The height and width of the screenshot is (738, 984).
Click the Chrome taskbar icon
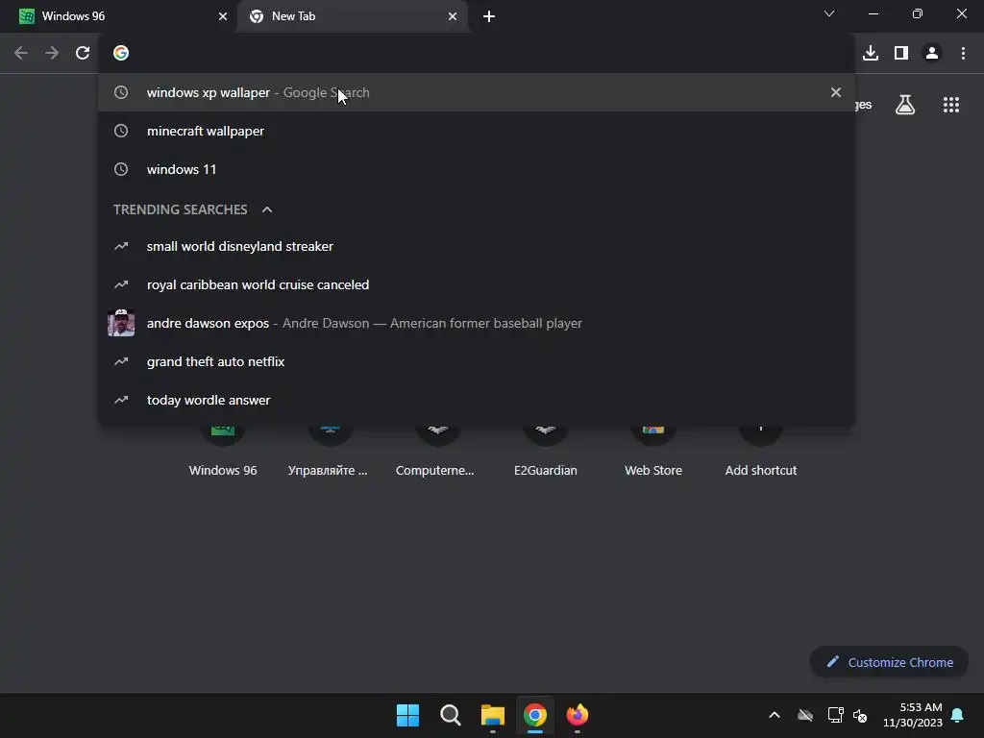535,715
